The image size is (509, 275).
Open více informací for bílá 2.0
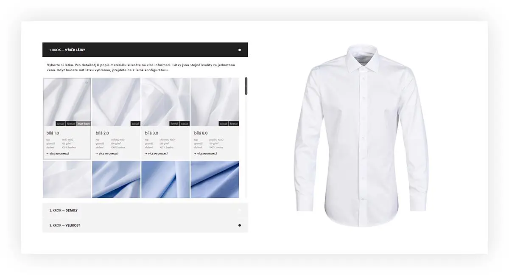[107, 154]
